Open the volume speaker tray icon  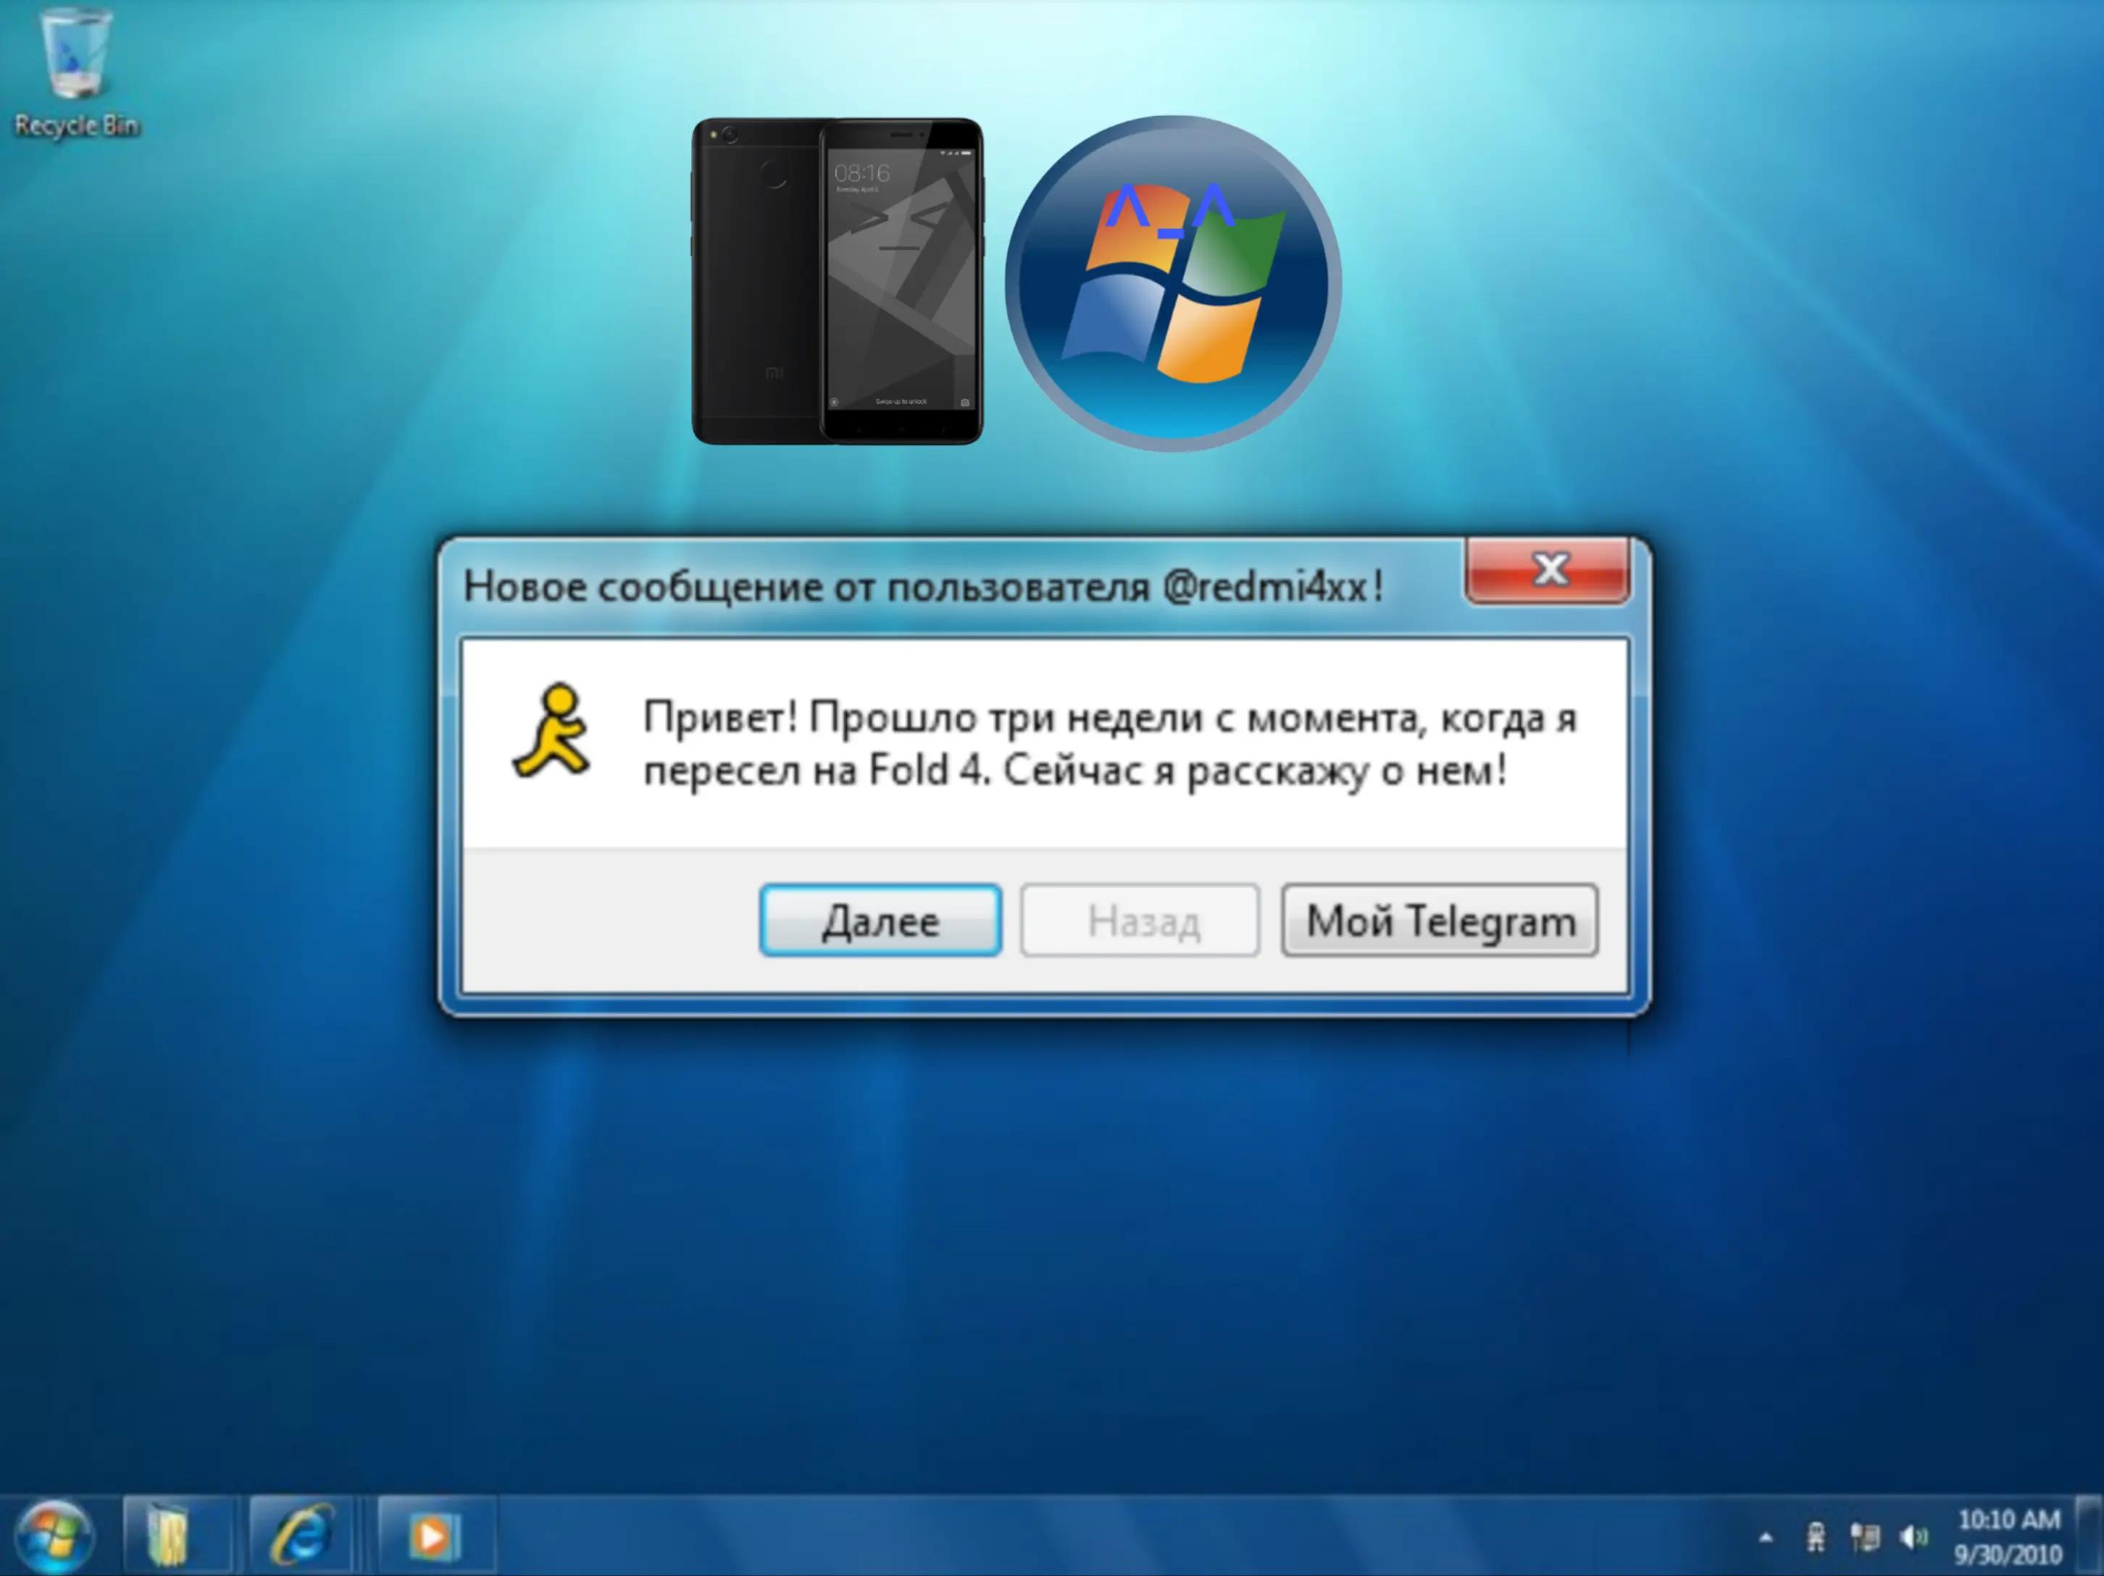pos(1913,1537)
